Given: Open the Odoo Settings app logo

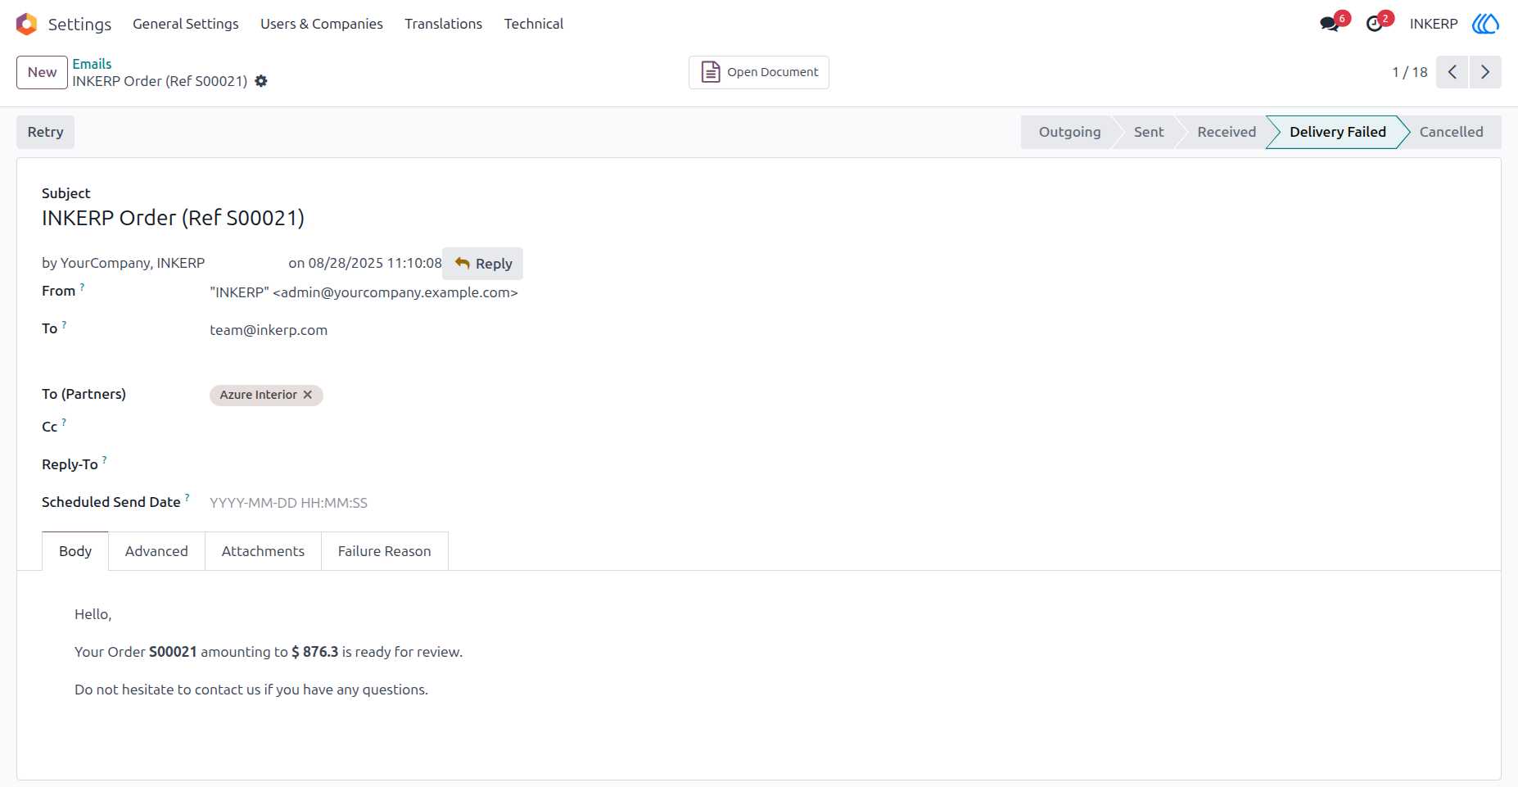Looking at the screenshot, I should pyautogui.click(x=26, y=24).
